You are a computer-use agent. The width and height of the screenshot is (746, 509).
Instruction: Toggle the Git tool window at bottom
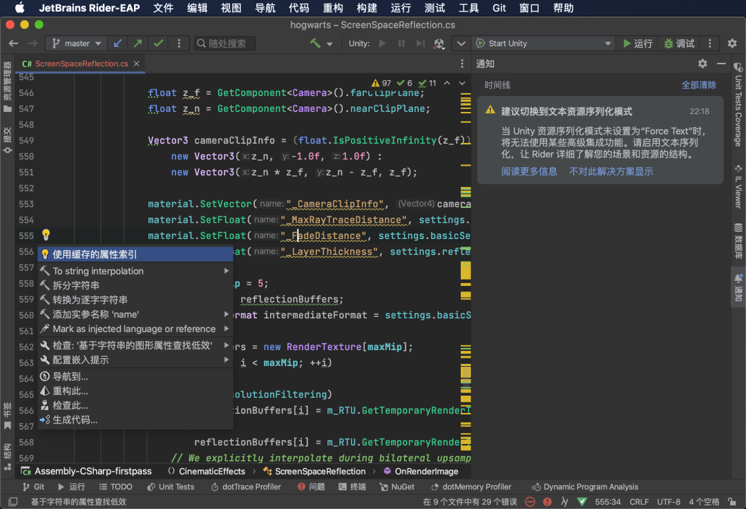(33, 487)
